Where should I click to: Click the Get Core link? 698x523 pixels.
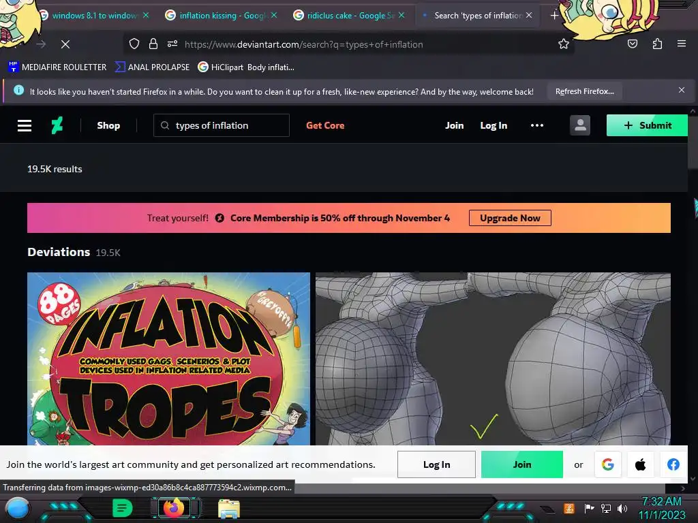(x=325, y=126)
